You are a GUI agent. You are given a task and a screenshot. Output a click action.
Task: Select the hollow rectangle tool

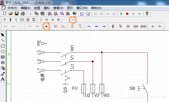click(x=3, y=46)
